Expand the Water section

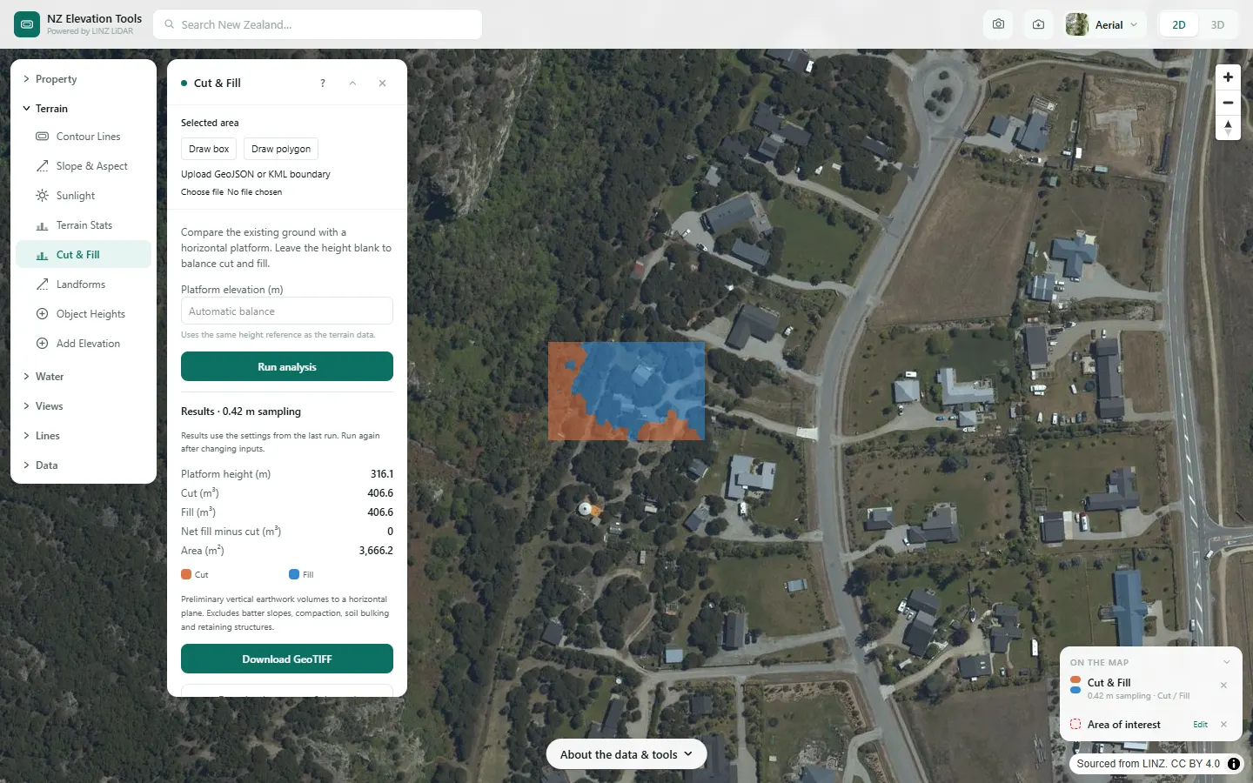[84, 377]
